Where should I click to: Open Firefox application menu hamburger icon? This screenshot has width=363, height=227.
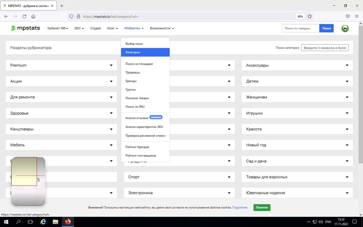tap(357, 17)
